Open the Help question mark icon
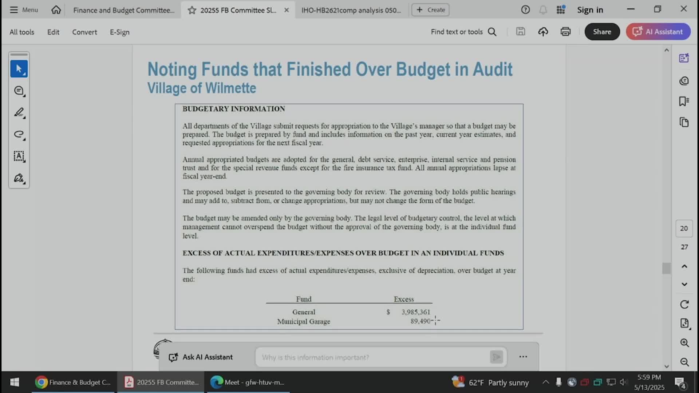This screenshot has width=699, height=393. click(x=525, y=10)
